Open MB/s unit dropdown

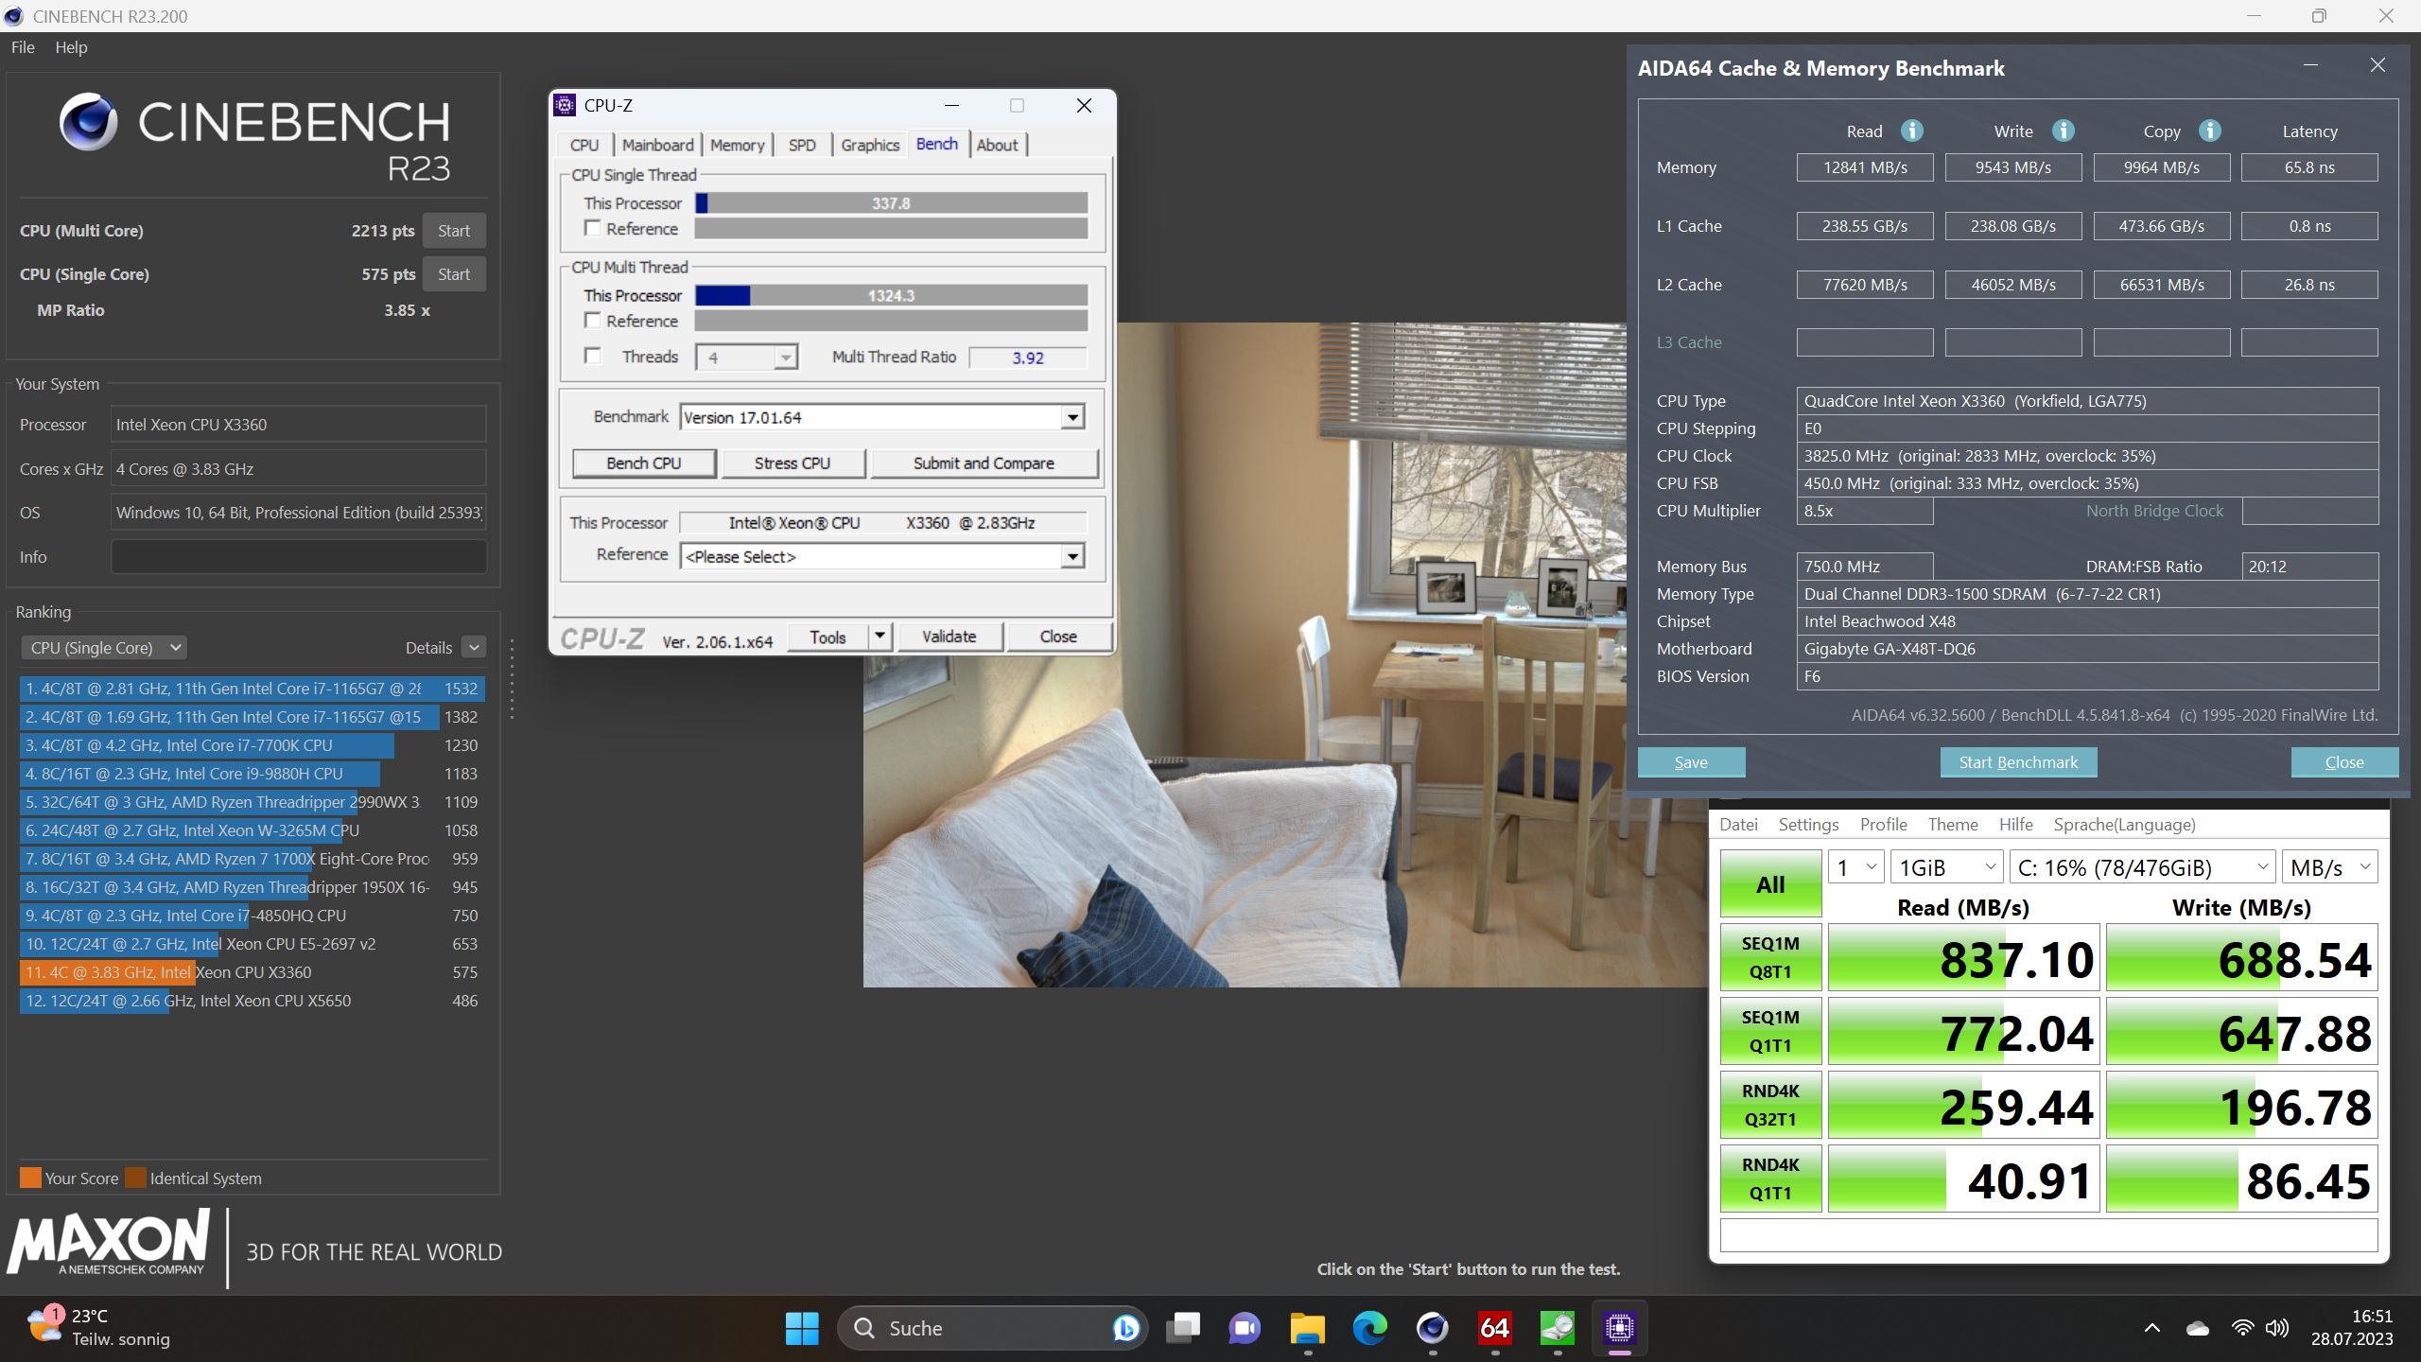click(2329, 867)
